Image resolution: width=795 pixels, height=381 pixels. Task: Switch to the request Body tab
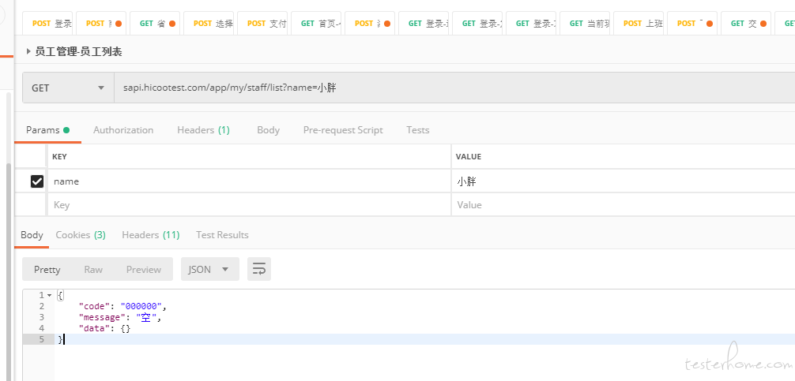(268, 130)
